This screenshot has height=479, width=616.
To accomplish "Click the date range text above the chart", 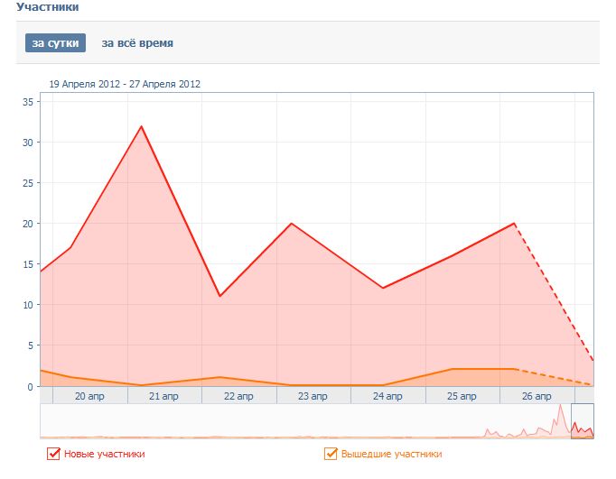I will point(125,84).
